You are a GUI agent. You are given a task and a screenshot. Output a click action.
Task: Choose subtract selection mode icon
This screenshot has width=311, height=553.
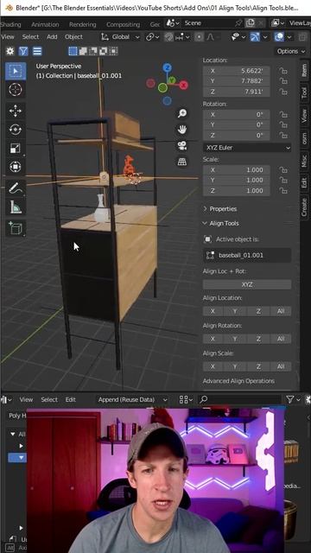click(93, 51)
